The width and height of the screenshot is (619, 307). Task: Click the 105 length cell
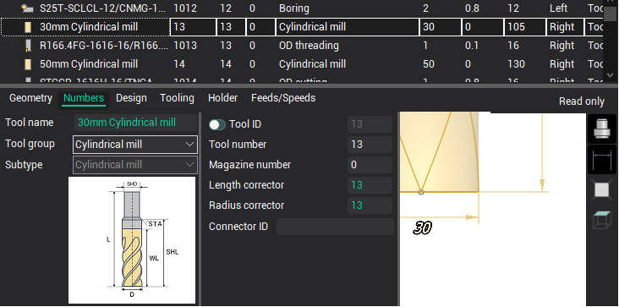(524, 27)
